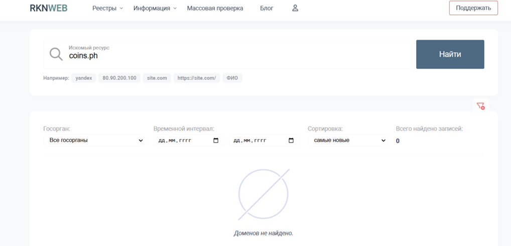The image size is (511, 246).
Task: Click the Госорган label
Action: tap(57, 129)
